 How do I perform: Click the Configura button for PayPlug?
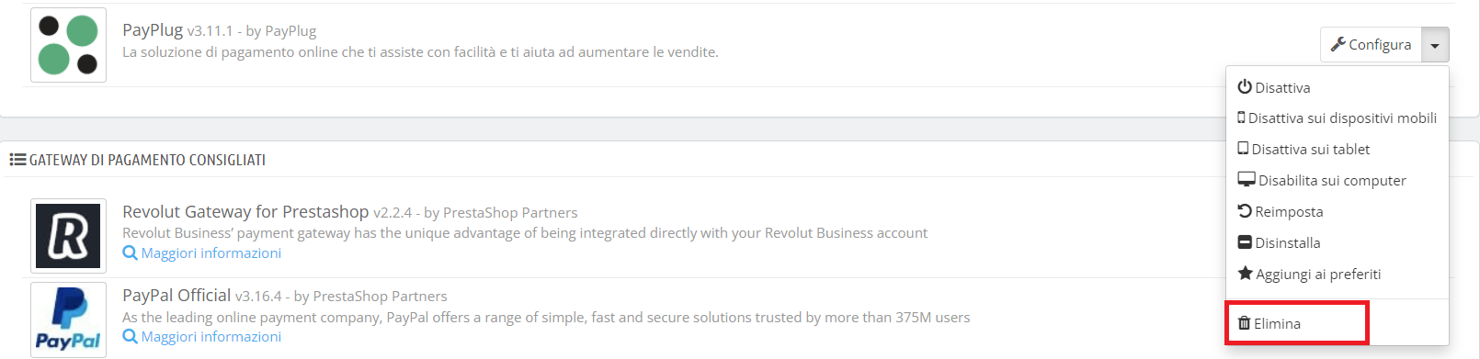[x=1371, y=44]
